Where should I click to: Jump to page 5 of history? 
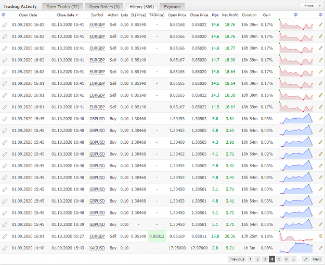pos(279,259)
